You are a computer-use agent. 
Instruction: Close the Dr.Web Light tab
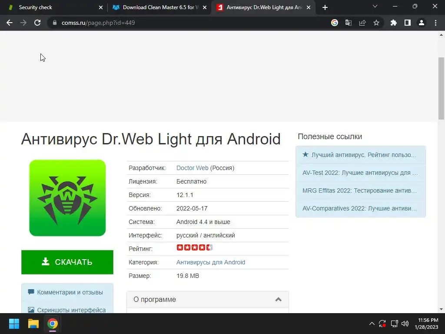pos(309,7)
